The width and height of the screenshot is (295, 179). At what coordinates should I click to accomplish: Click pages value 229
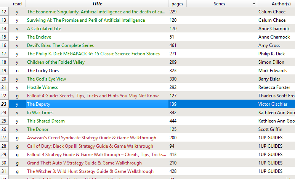point(173,12)
